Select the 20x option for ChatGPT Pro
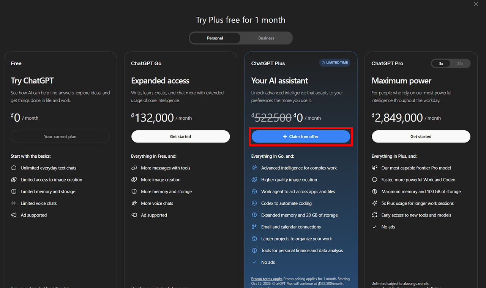This screenshot has width=486, height=288. point(460,63)
